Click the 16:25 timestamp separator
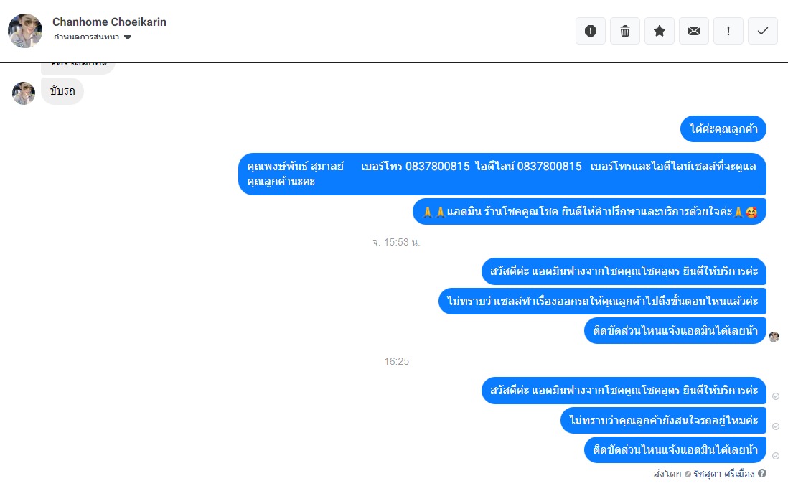 [x=397, y=361]
